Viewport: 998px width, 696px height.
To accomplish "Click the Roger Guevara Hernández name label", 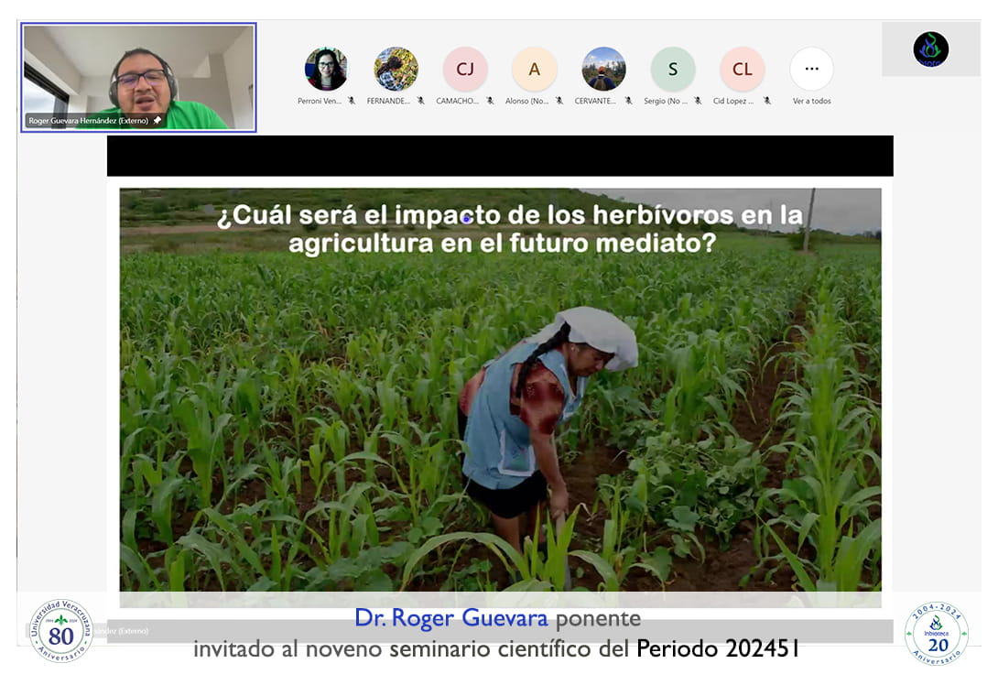I will (x=88, y=120).
